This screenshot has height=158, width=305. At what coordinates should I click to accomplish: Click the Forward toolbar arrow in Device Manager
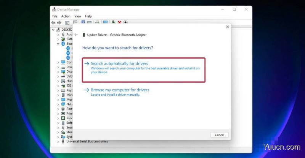point(59,22)
